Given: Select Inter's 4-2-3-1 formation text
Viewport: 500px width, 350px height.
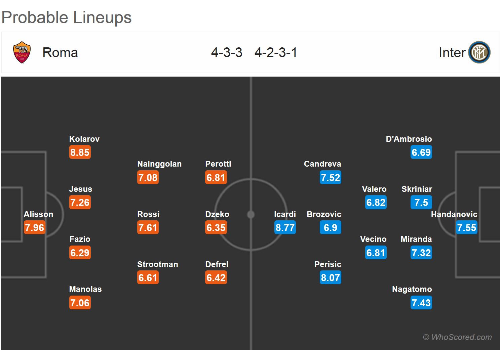Looking at the screenshot, I should [x=276, y=53].
